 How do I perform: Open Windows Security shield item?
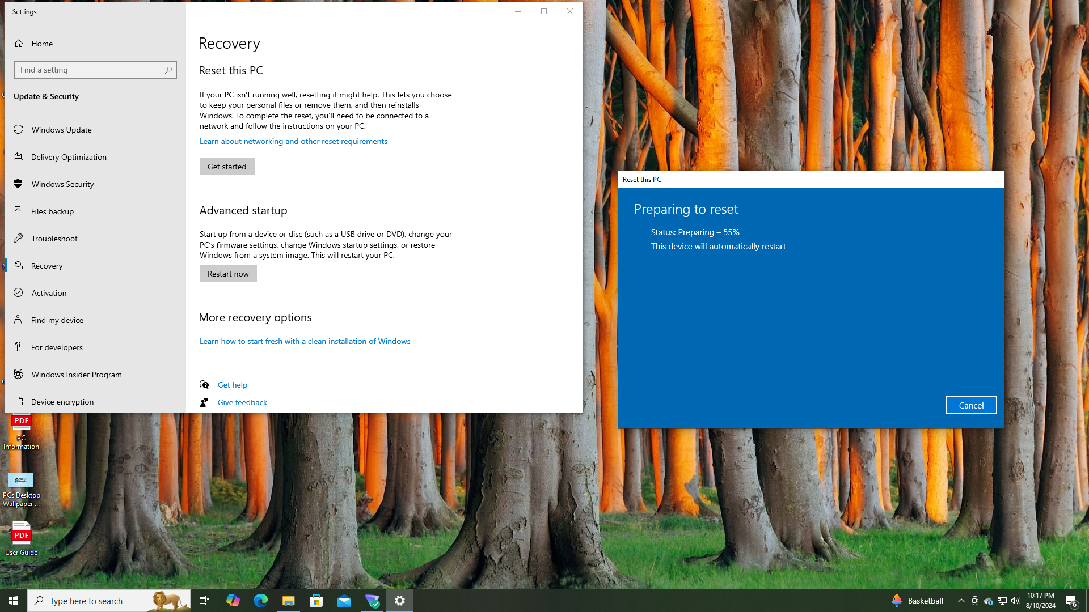coord(62,184)
